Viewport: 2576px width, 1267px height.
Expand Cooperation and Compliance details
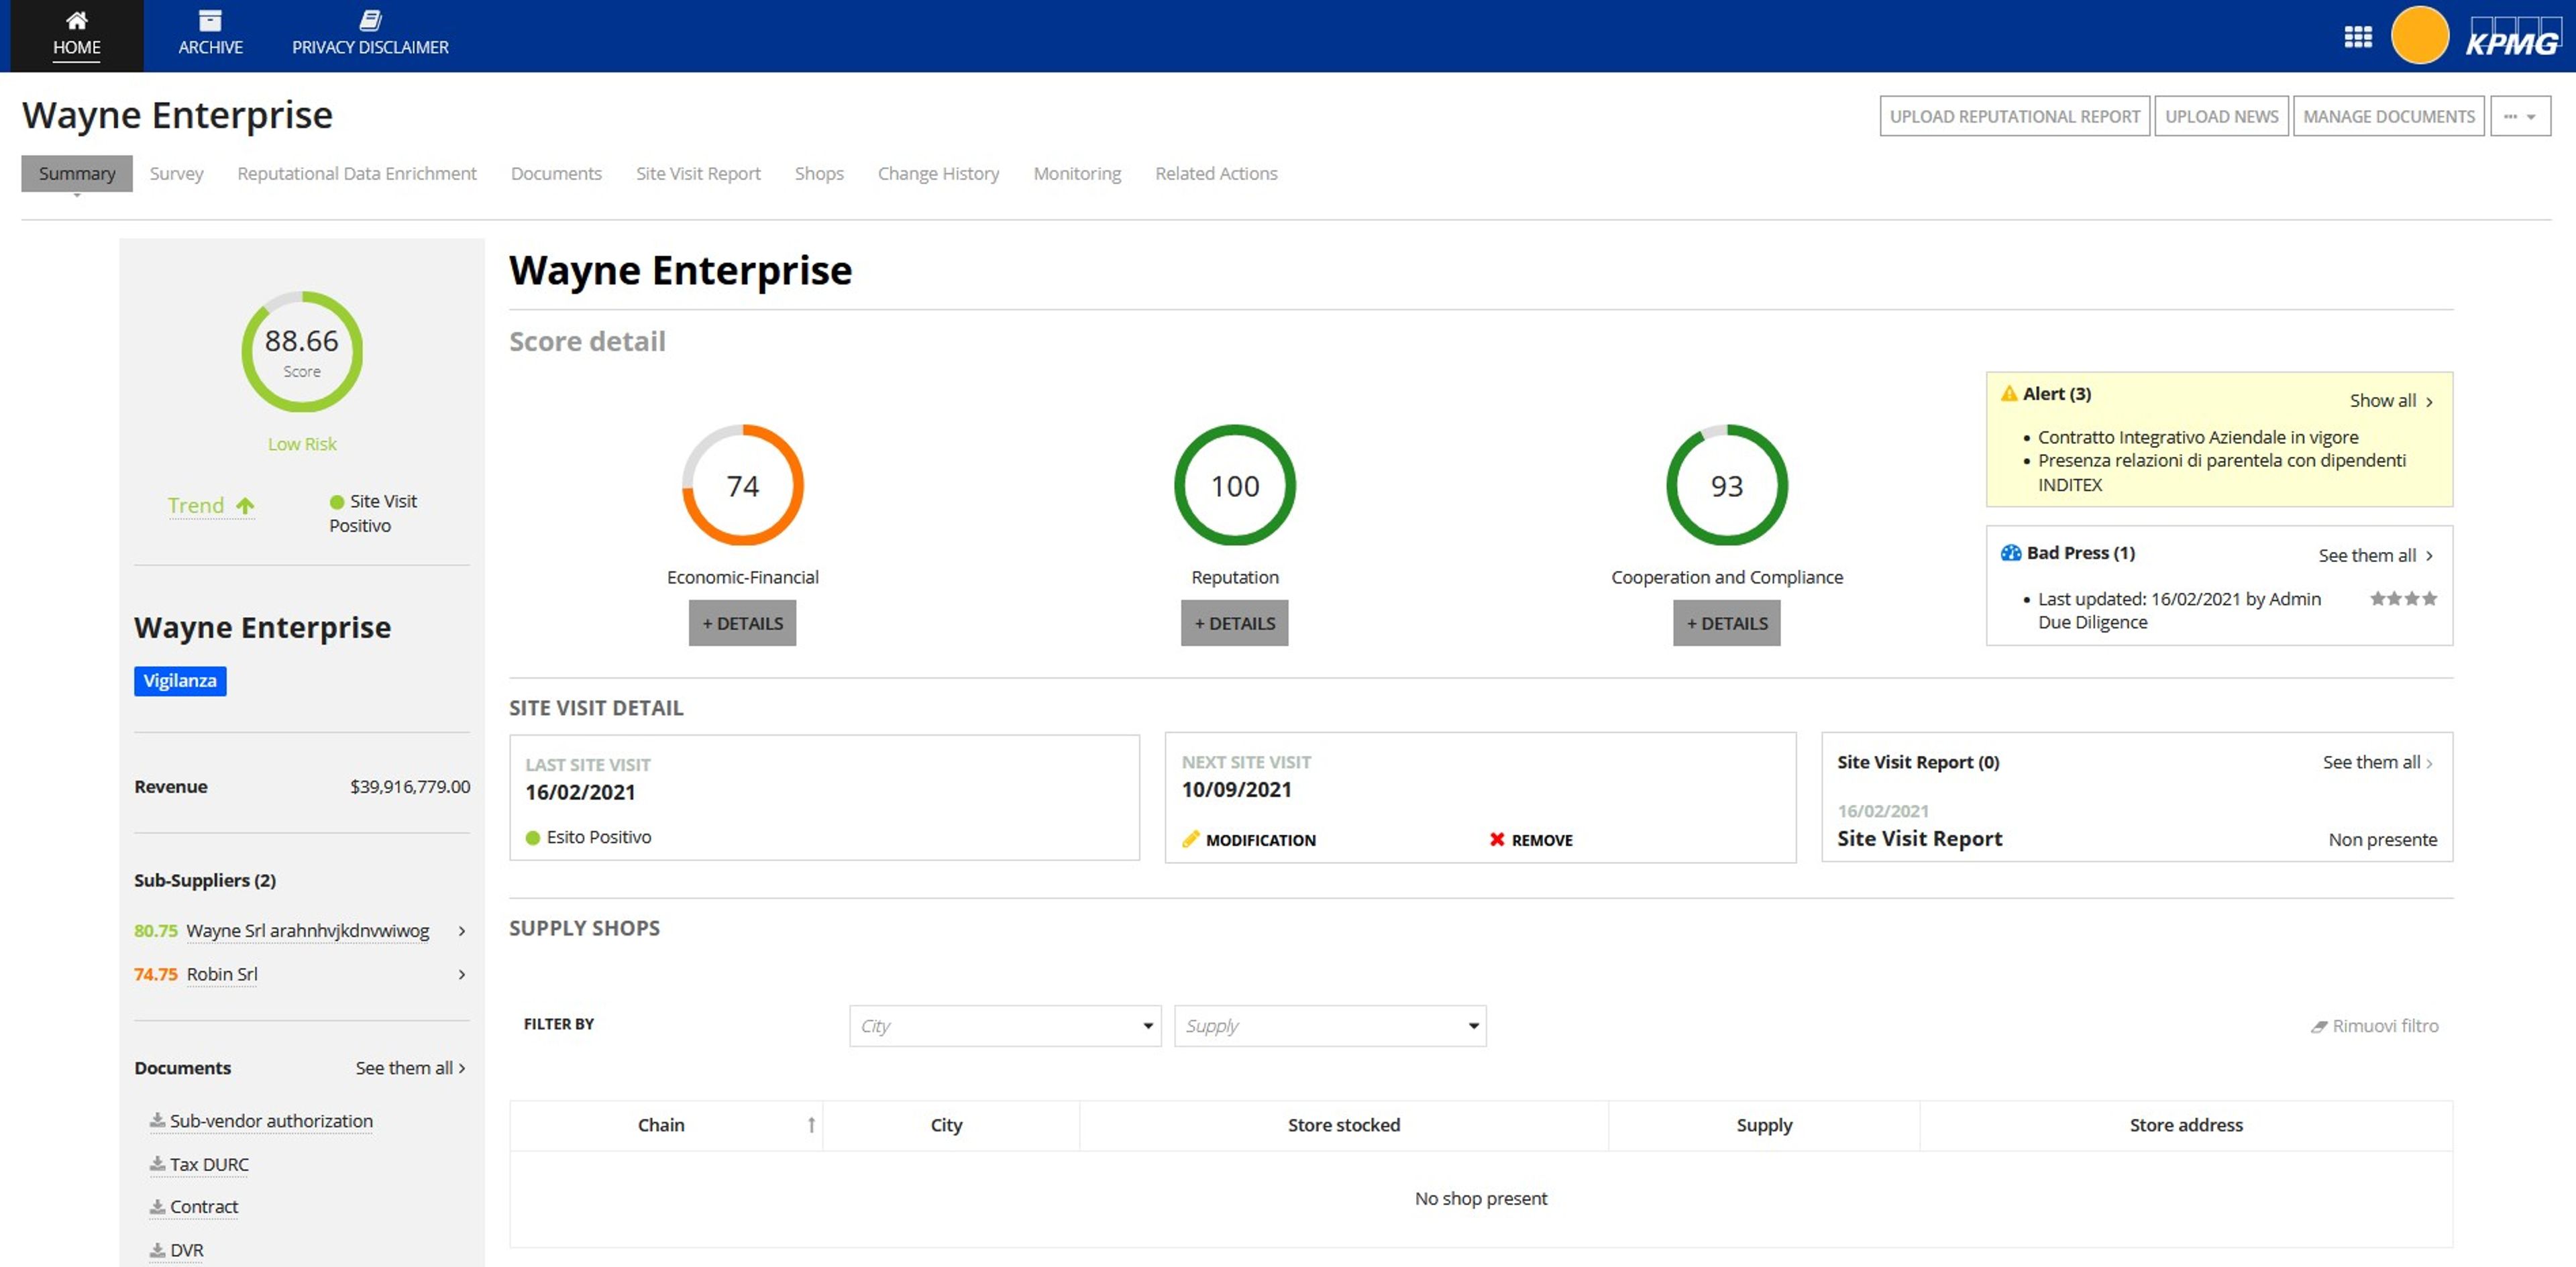point(1726,623)
